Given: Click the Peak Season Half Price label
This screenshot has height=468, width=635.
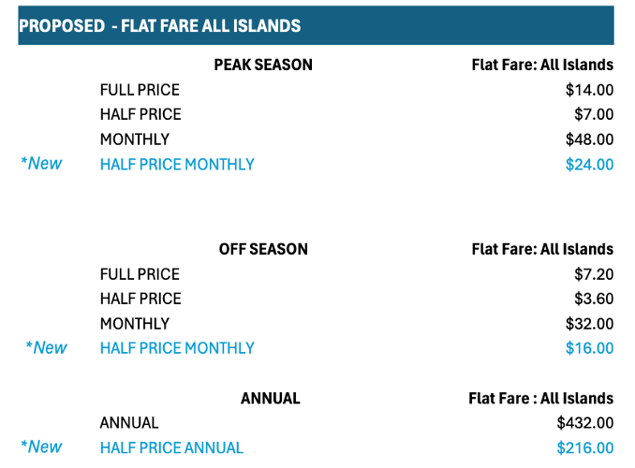Looking at the screenshot, I should point(140,114).
